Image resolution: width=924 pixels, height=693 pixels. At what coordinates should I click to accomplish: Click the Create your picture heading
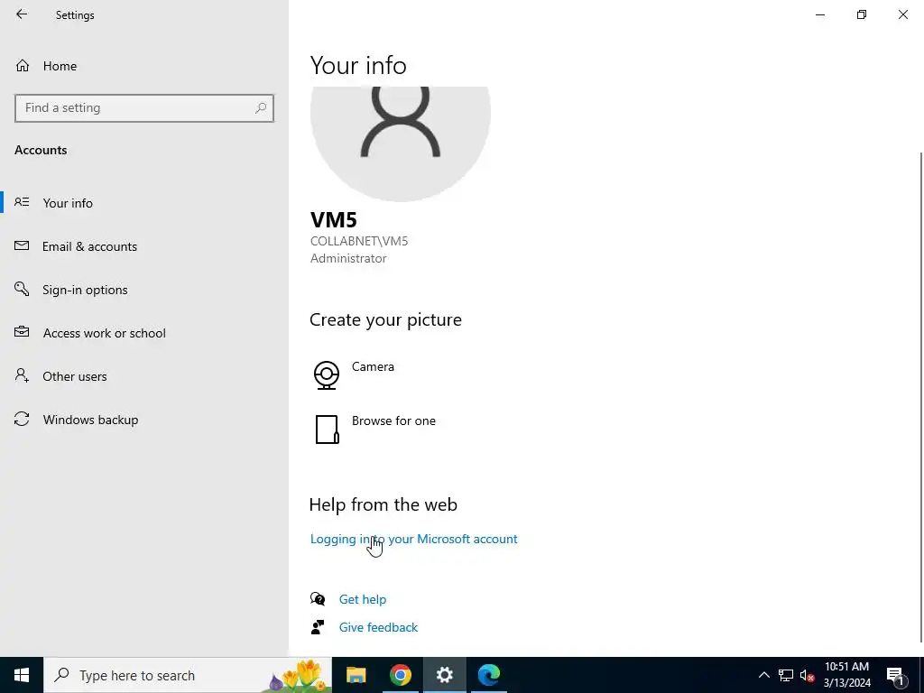click(385, 319)
